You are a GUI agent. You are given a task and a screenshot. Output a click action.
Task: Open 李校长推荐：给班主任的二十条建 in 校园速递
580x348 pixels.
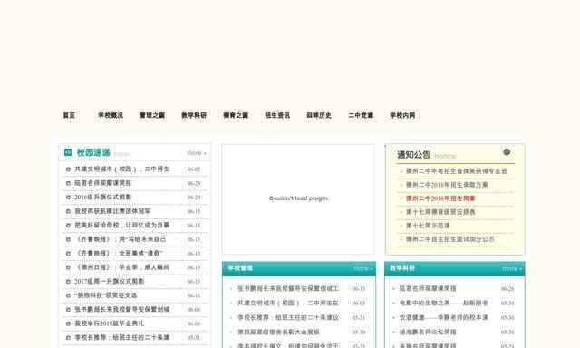(x=121, y=338)
